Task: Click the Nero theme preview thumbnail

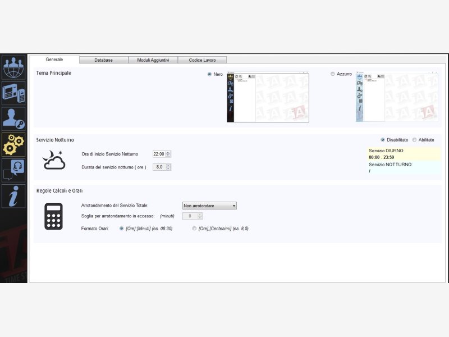Action: coord(268,98)
